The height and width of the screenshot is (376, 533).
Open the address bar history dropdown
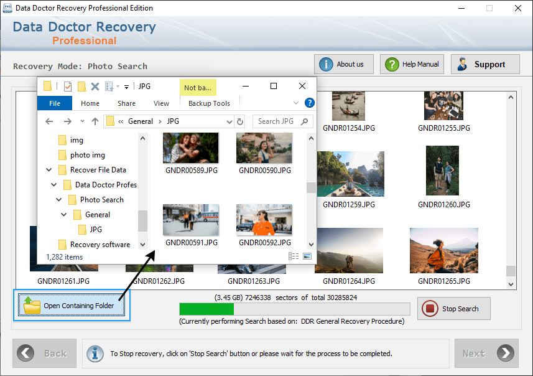pos(229,121)
